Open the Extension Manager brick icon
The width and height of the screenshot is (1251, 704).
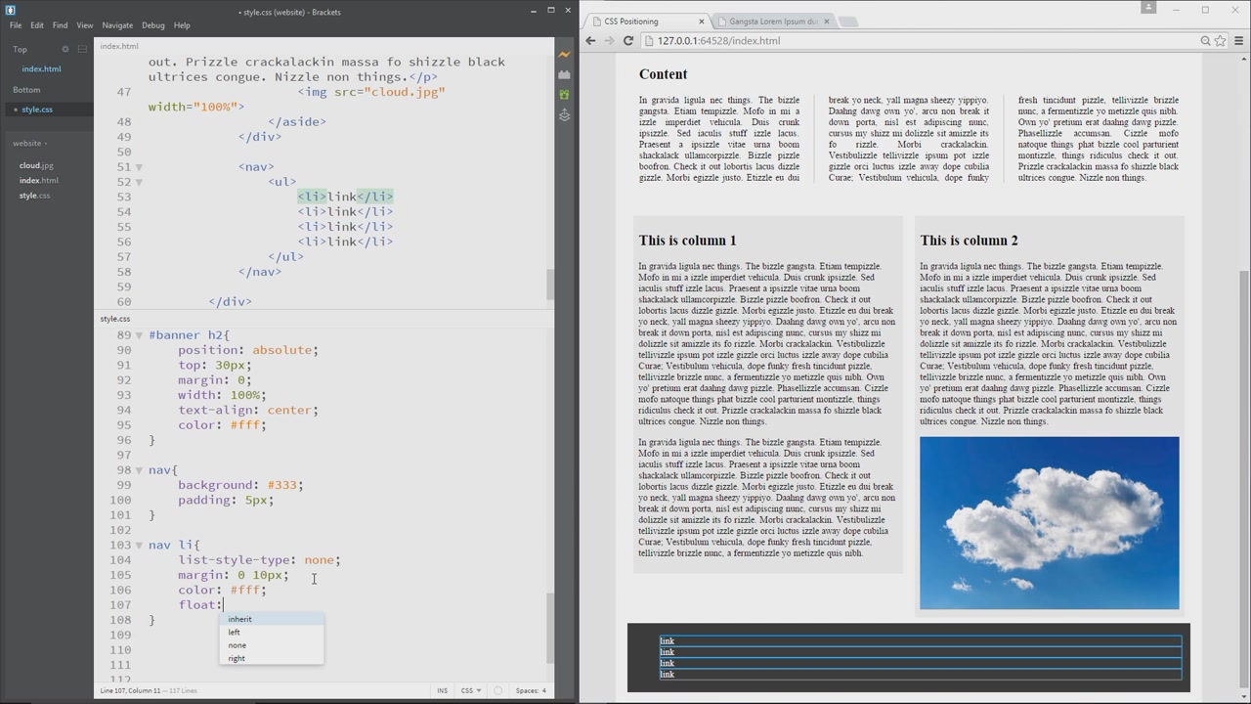[x=564, y=74]
